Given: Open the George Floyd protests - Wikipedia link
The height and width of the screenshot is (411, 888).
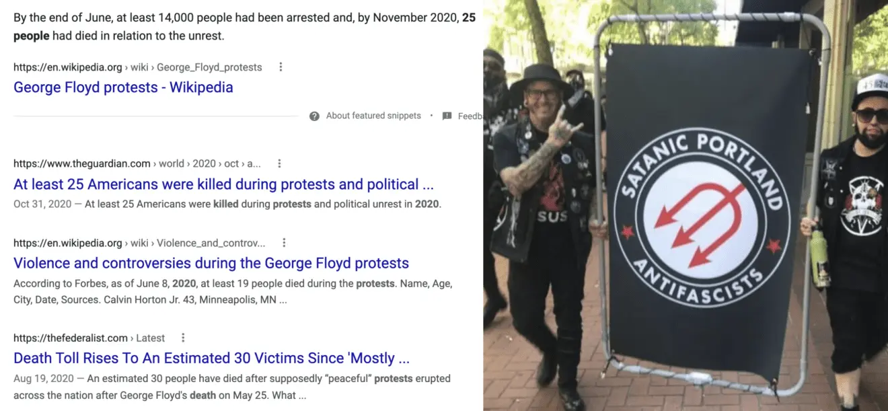Looking at the screenshot, I should click(123, 87).
